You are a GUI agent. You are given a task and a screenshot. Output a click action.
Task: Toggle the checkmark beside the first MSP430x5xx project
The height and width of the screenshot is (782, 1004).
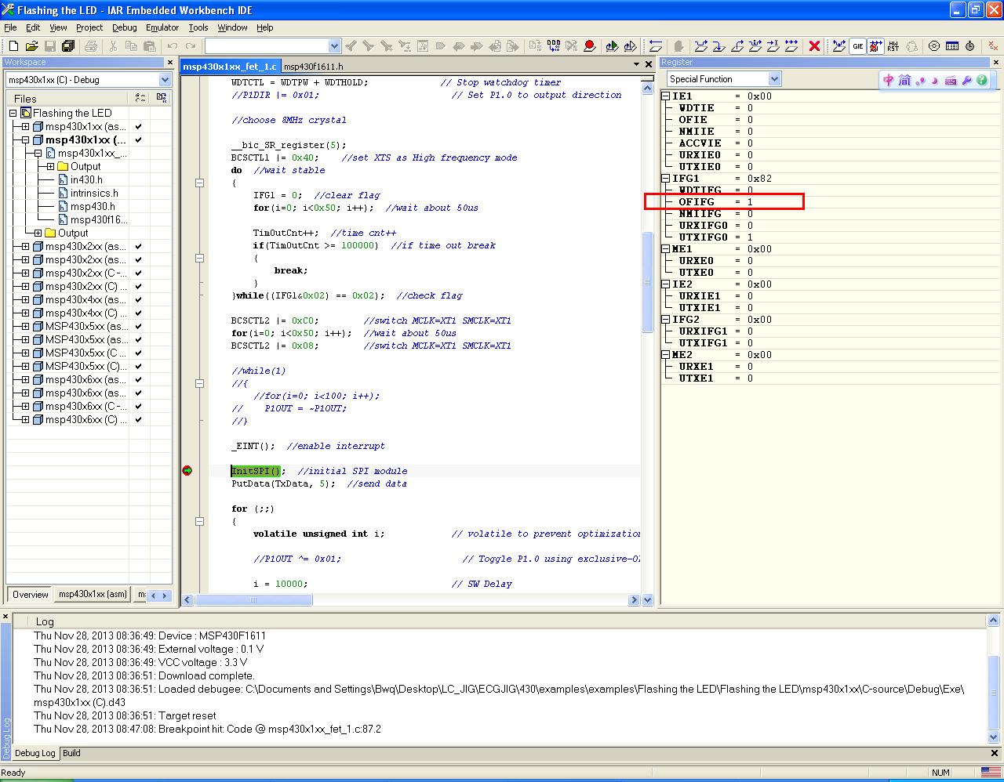tap(139, 326)
